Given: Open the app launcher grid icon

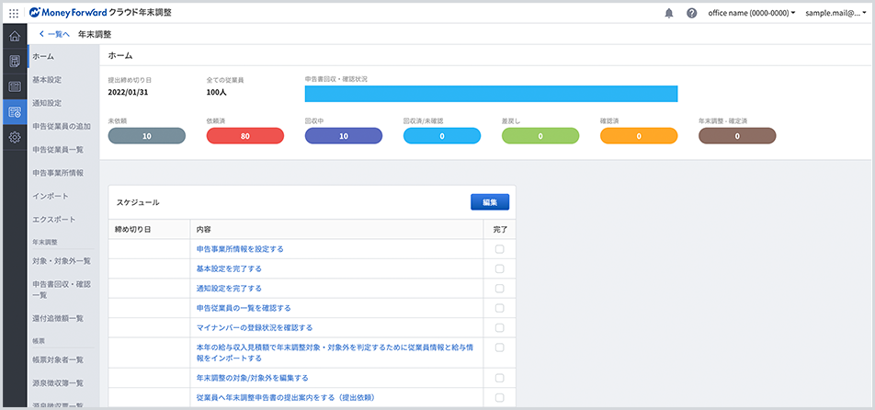Looking at the screenshot, I should click(14, 13).
